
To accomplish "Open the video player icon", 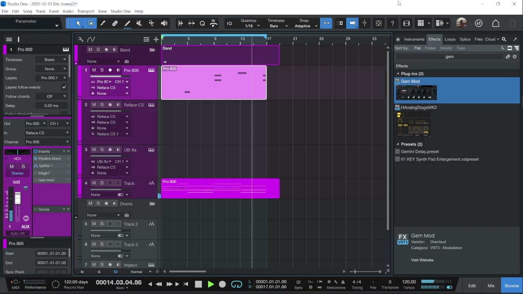I will [x=407, y=23].
